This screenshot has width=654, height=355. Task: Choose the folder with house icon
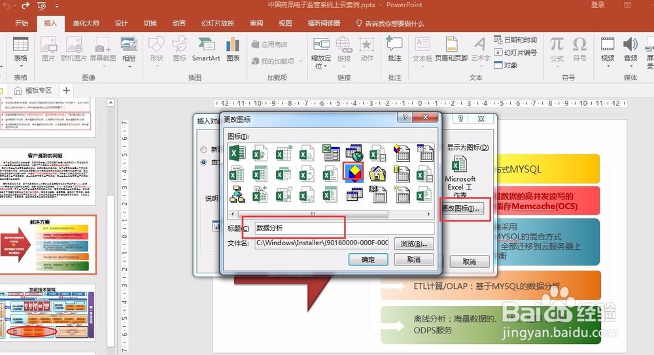377,173
